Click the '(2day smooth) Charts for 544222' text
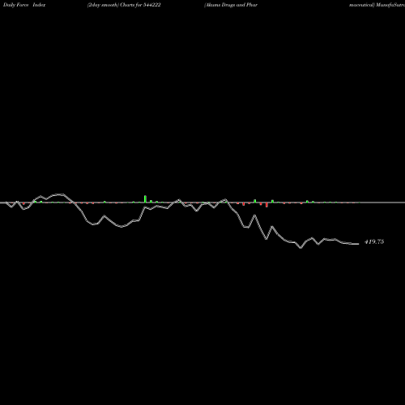The height and width of the screenshot is (405, 405). tap(124, 5)
